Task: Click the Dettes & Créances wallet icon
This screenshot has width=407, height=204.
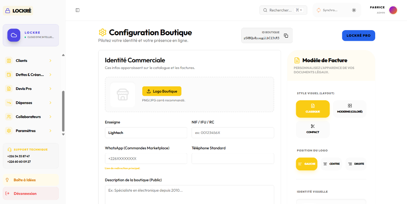Action: click(9, 75)
